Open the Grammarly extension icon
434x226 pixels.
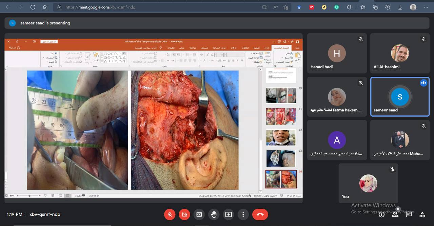336,7
